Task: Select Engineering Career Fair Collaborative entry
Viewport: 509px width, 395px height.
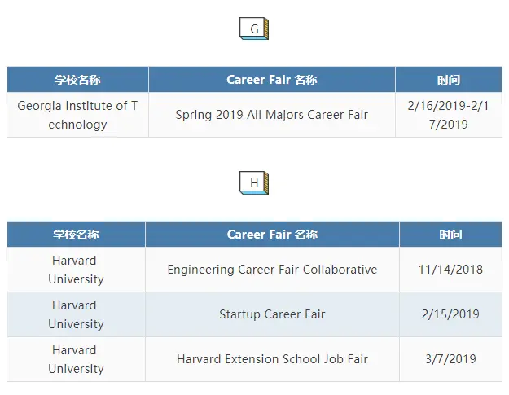Action: click(272, 270)
